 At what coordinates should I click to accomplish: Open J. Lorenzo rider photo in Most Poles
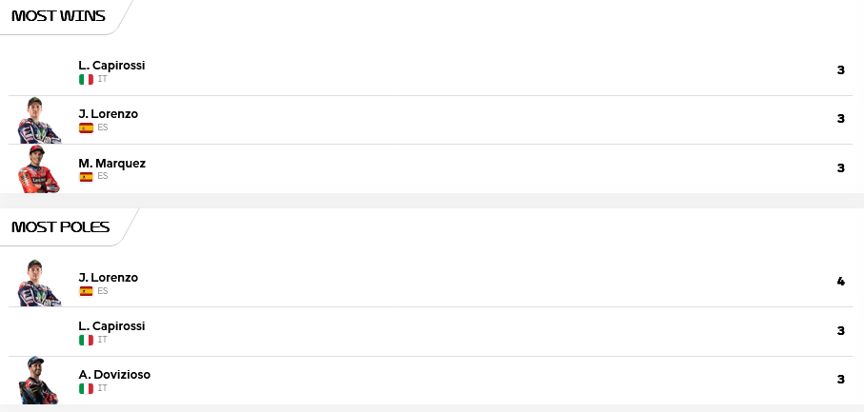coord(39,284)
